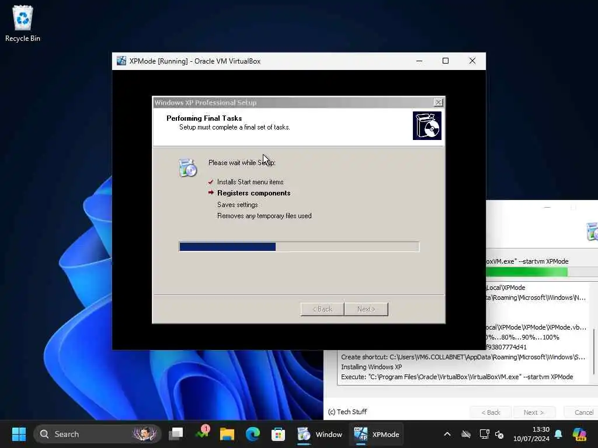Open the Recycle Bin desktop icon
The width and height of the screenshot is (598, 448).
pyautogui.click(x=23, y=23)
